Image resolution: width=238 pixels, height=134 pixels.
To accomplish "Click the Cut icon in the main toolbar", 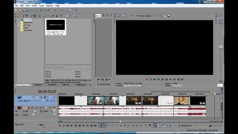I will 41,10.
